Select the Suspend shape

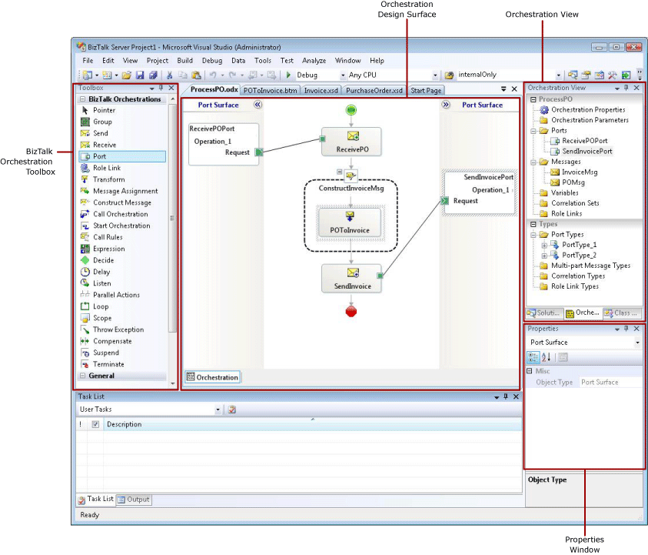(x=122, y=353)
